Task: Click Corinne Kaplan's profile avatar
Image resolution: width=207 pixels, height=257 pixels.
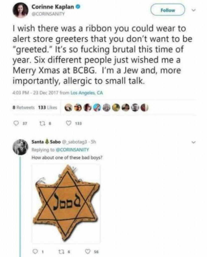Action: (x=21, y=10)
